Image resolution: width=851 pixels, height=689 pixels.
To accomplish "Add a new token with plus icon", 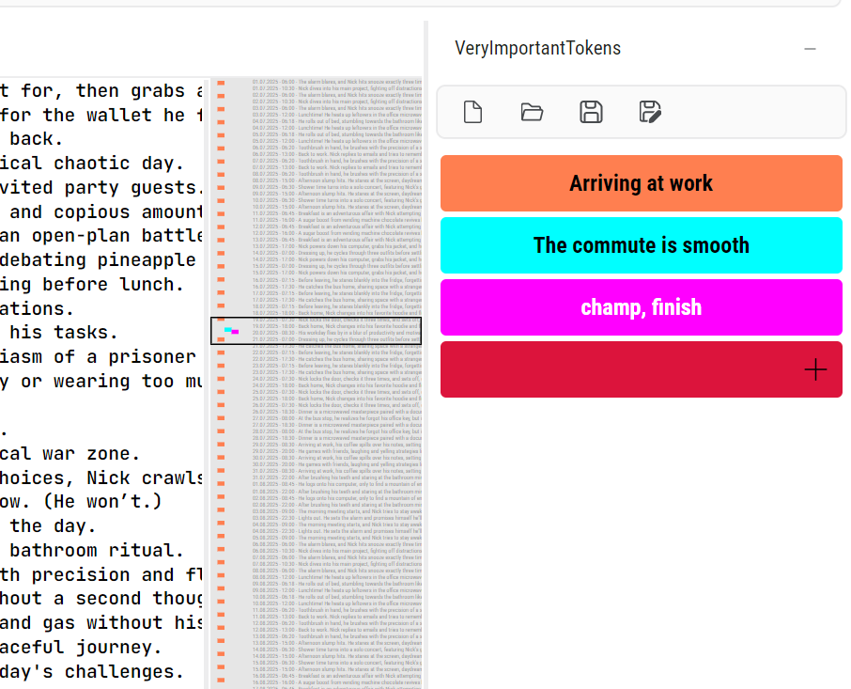I will click(815, 370).
